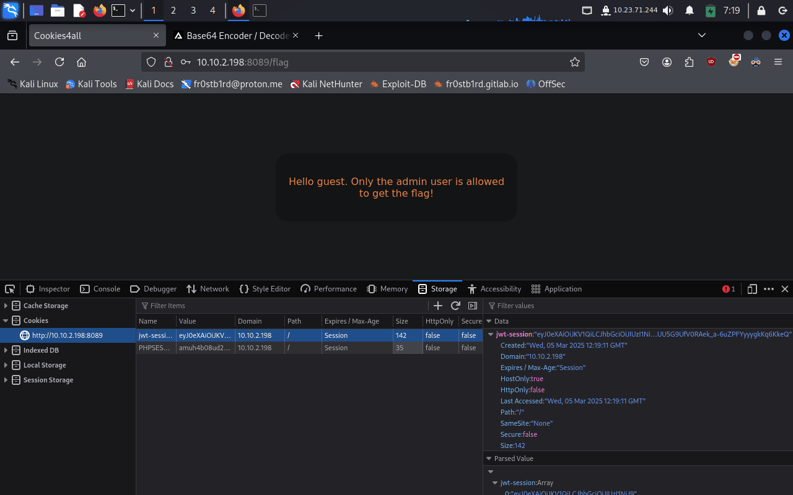This screenshot has width=793, height=495.
Task: Switch to the Network tab
Action: click(x=208, y=289)
